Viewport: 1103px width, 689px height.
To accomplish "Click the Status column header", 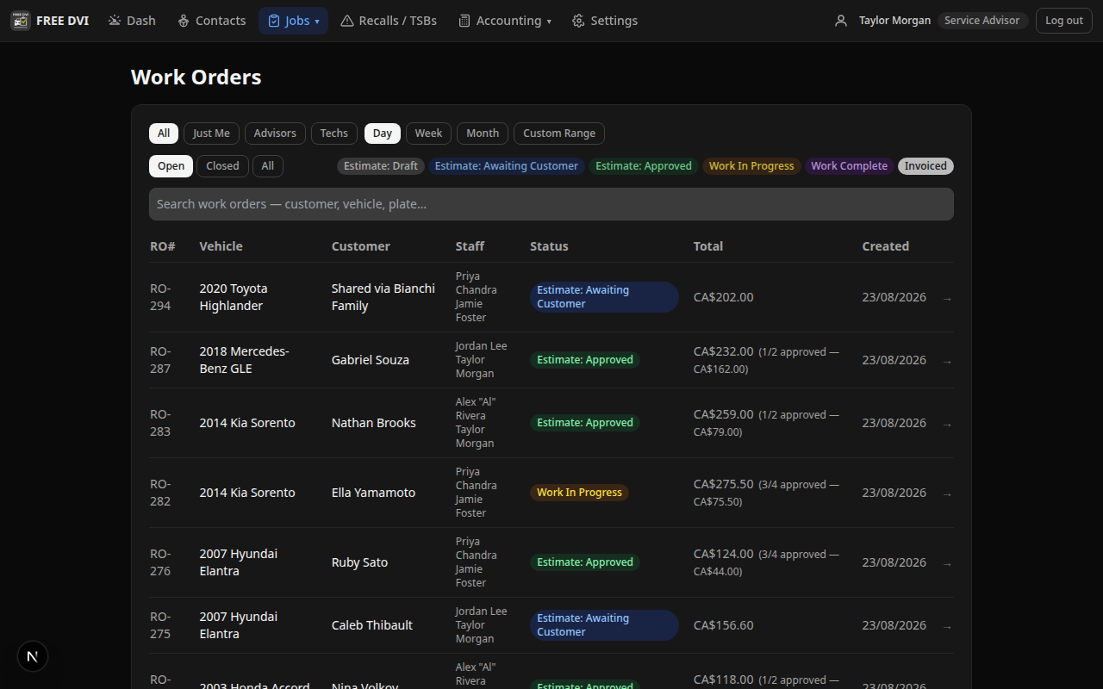I will tap(550, 246).
